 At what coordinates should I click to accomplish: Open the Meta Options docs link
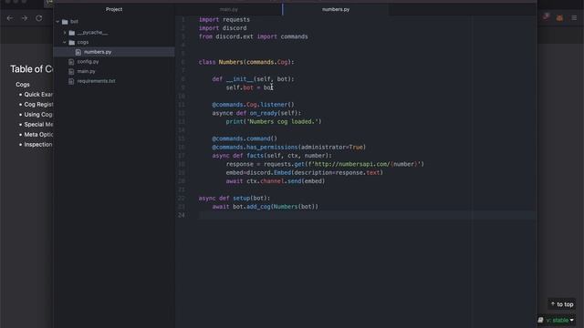38,135
